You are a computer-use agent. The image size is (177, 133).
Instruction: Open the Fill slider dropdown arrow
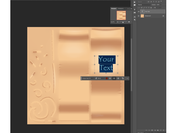point(161,8)
